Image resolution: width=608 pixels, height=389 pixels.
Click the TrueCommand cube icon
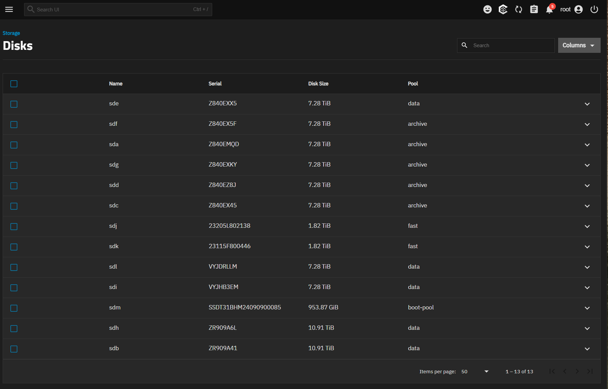(503, 9)
